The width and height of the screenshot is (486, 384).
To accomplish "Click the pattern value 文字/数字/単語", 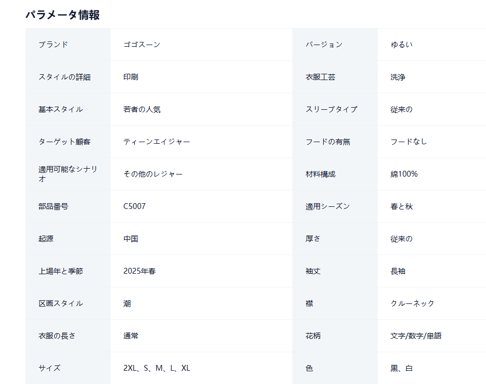I will pos(415,336).
